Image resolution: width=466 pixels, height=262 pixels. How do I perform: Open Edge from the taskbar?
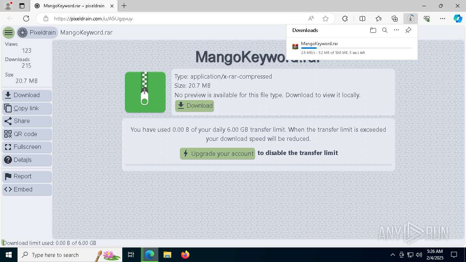pyautogui.click(x=150, y=255)
